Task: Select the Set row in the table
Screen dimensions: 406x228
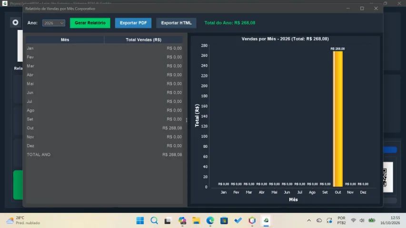Action: [104, 119]
